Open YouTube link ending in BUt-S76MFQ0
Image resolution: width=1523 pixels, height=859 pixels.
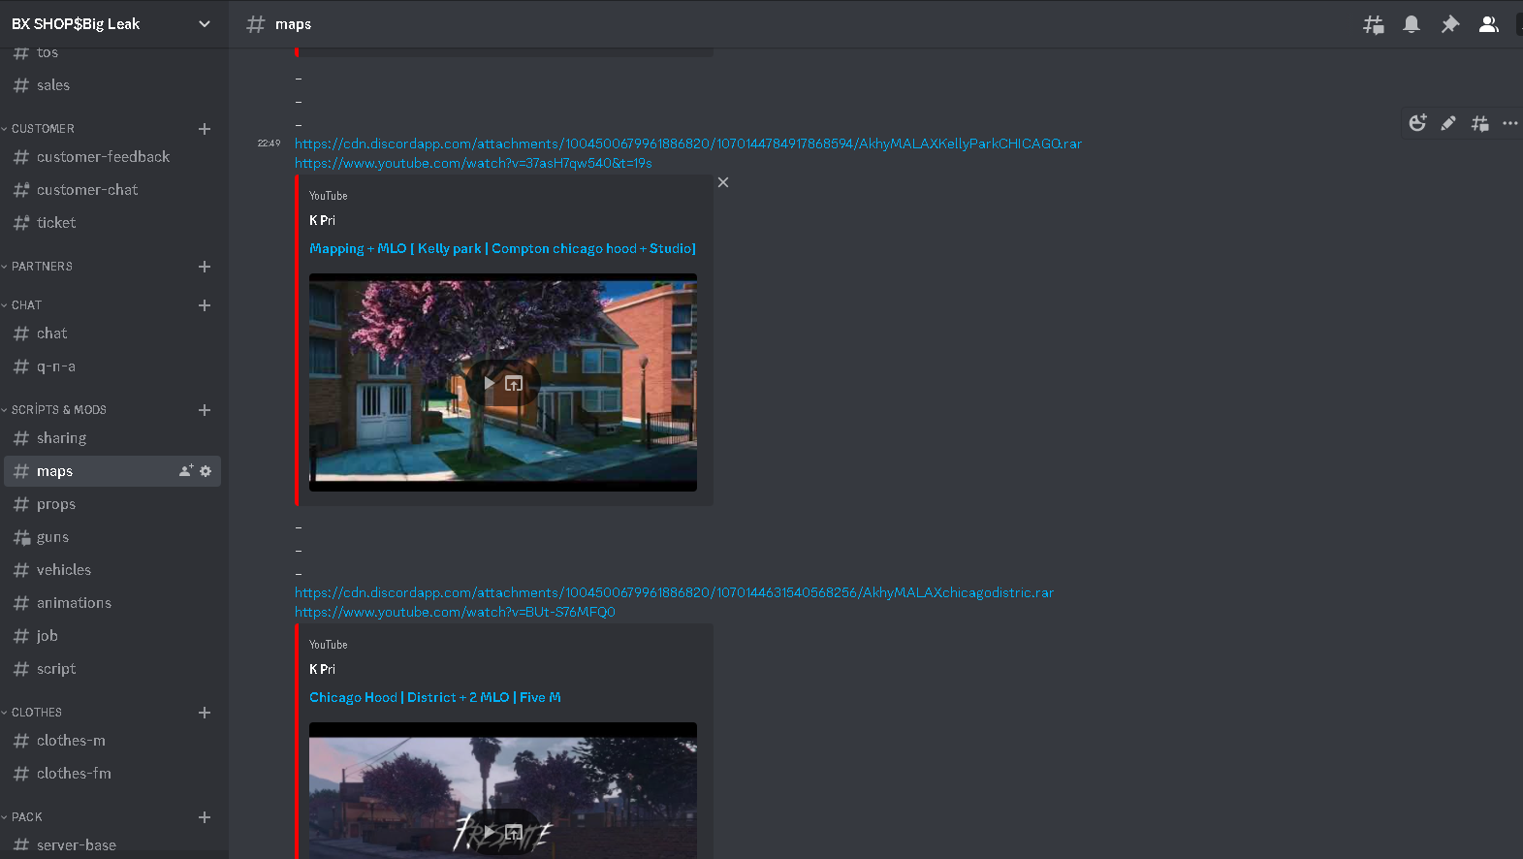[x=455, y=612]
